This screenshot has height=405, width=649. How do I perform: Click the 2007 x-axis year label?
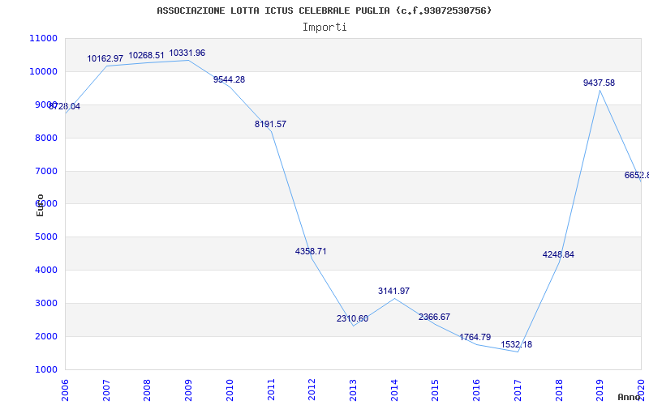pos(106,390)
